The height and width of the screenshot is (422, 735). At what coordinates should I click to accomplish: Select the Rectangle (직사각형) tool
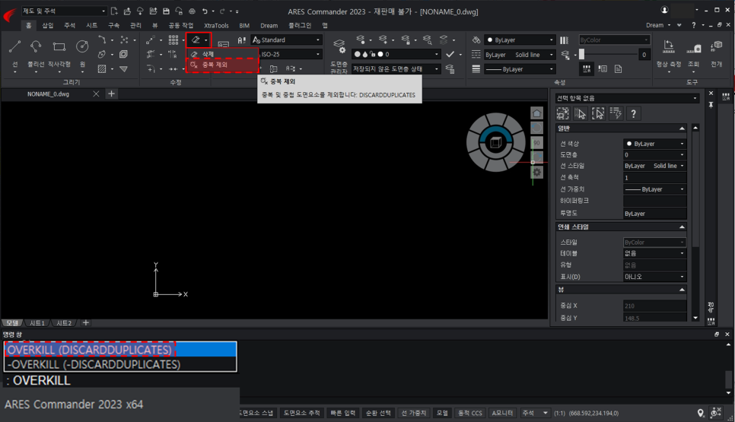pos(59,46)
